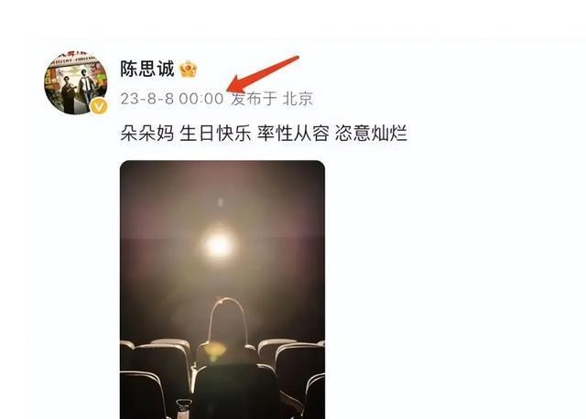Screen dimensions: 586x419
Task: Click the words 朵朵妈 in the post
Action: (147, 134)
